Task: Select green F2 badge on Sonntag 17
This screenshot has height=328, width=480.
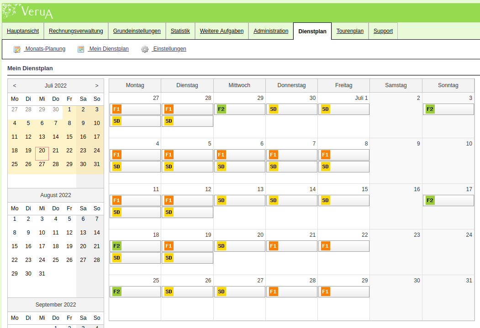Action: pos(430,200)
